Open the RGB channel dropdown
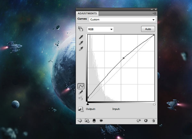The width and height of the screenshot is (192, 139). coord(101,29)
